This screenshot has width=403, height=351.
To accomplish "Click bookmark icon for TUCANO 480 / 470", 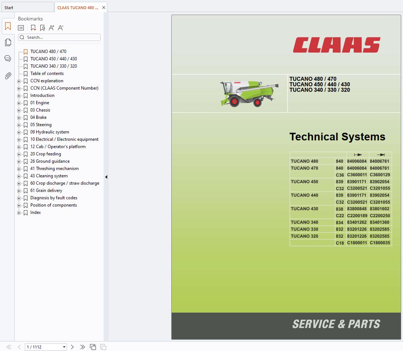I will point(26,52).
